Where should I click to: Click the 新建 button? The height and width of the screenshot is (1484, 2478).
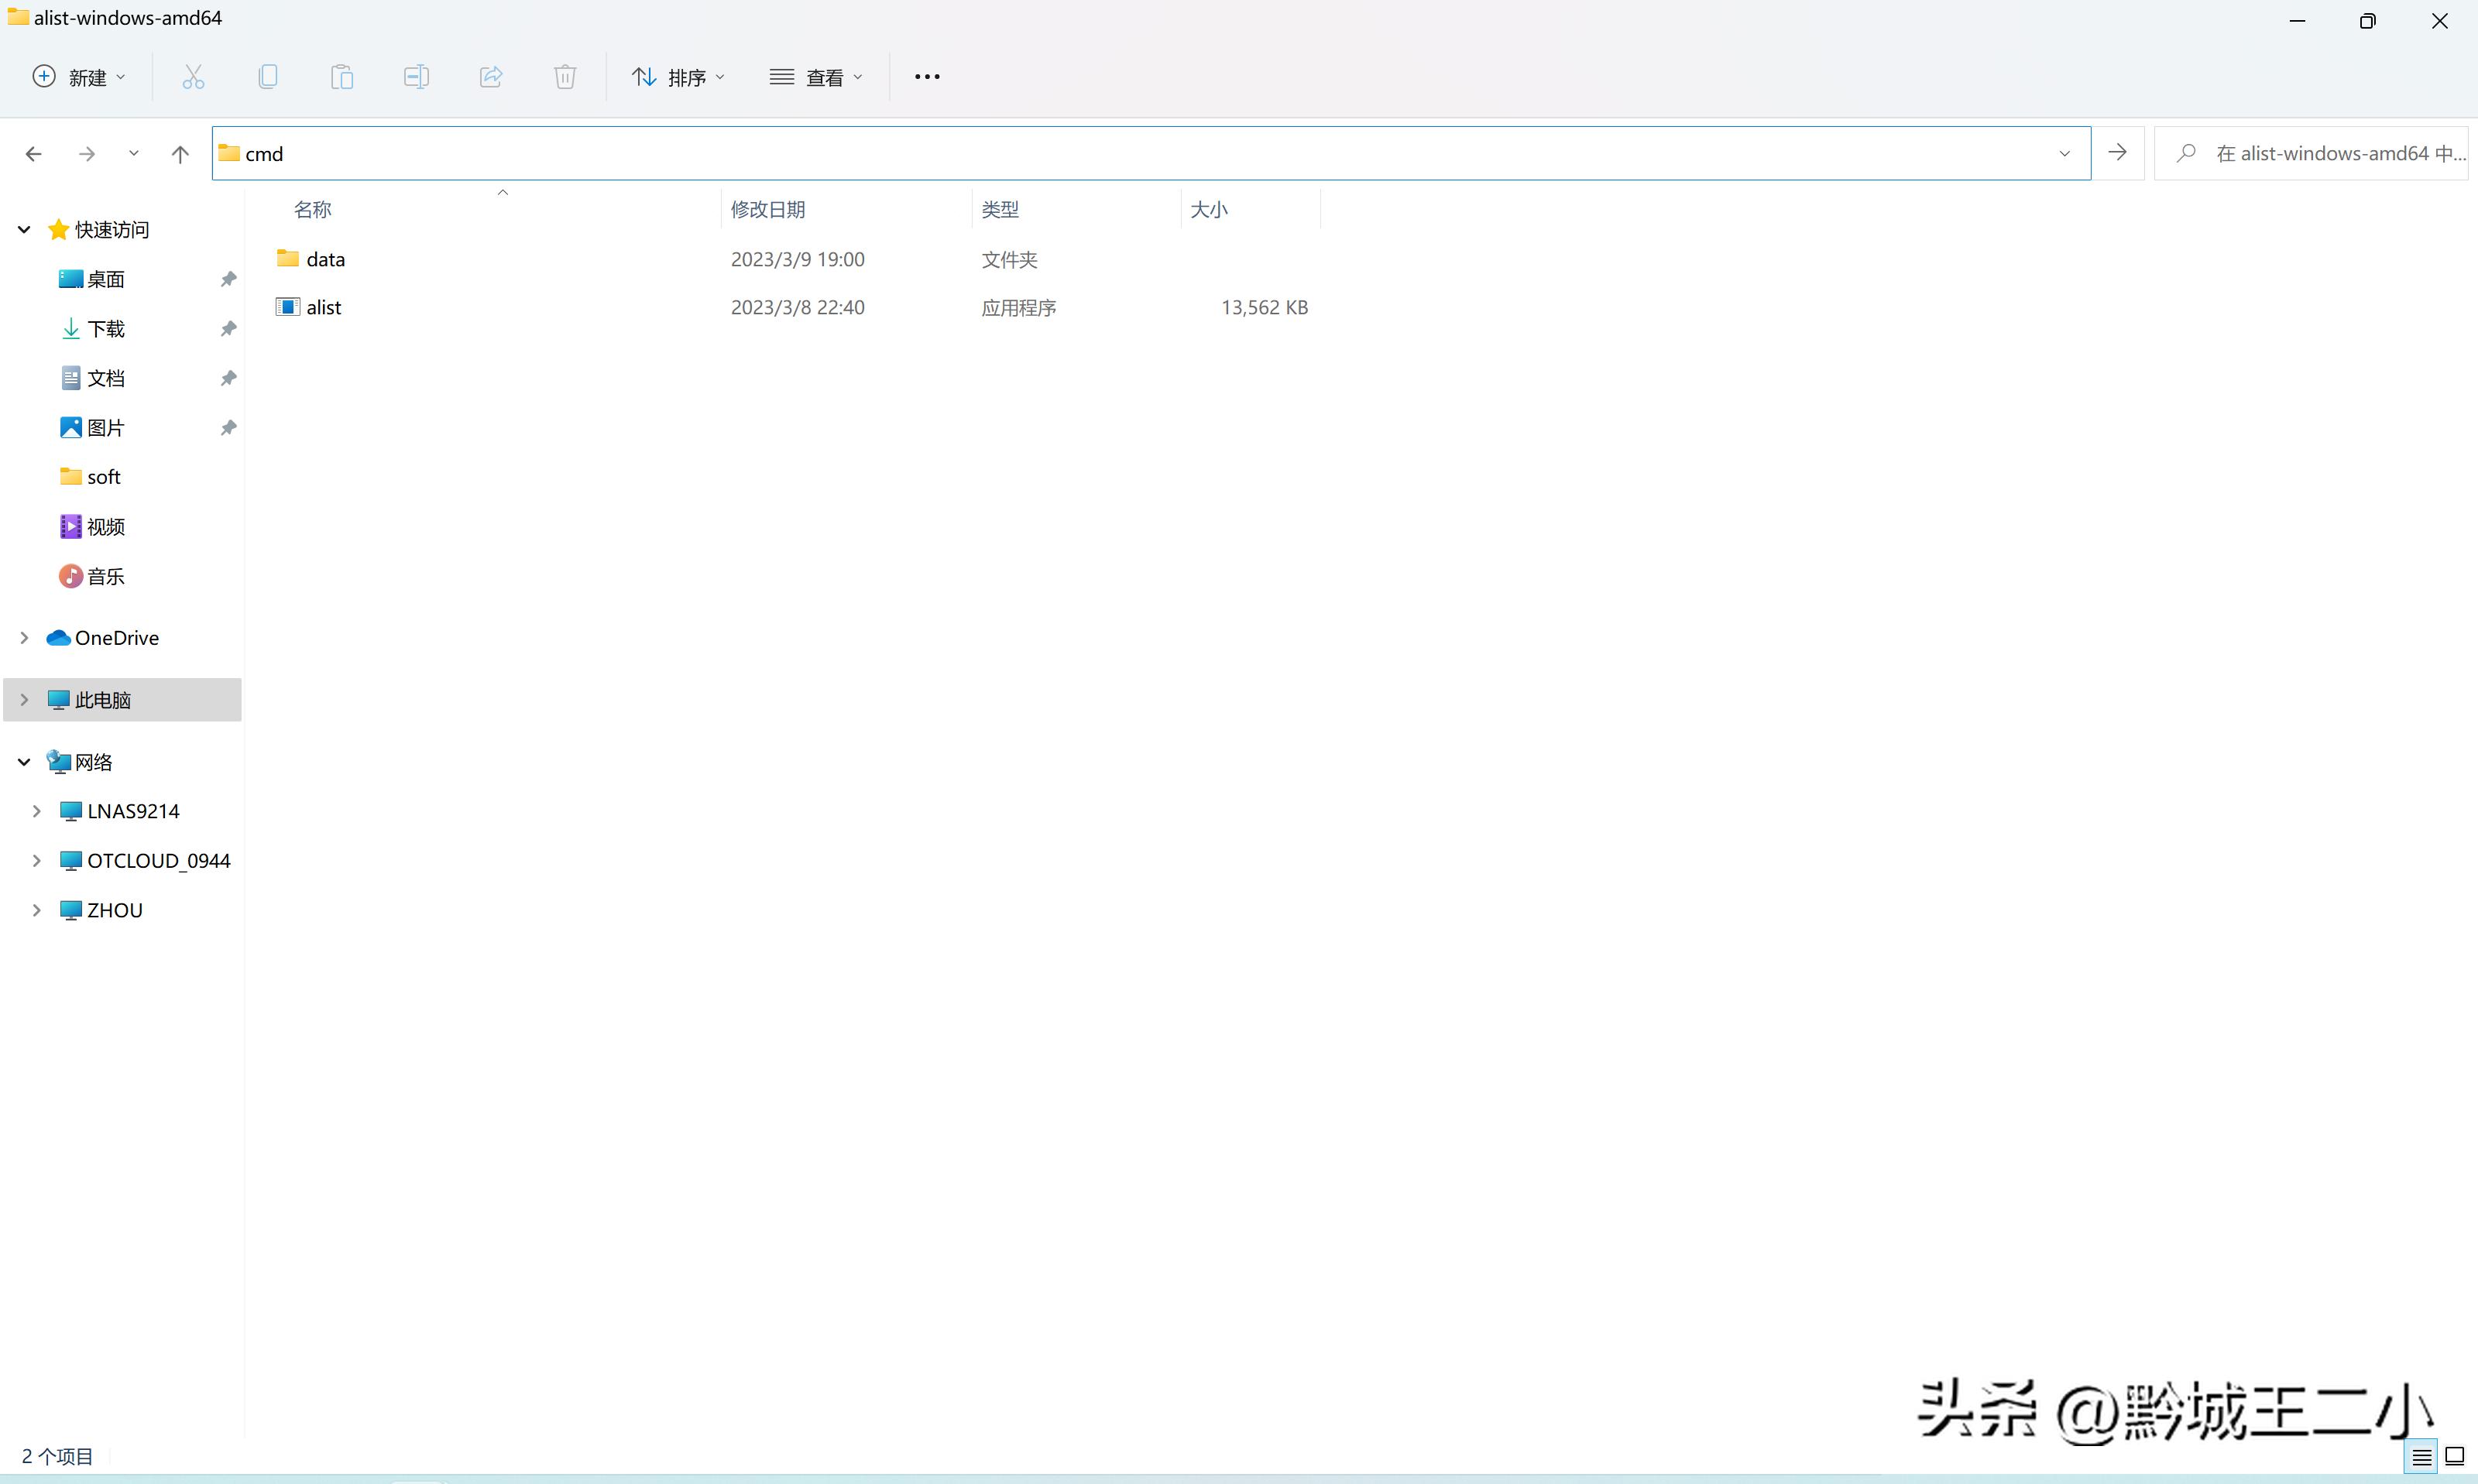click(77, 76)
